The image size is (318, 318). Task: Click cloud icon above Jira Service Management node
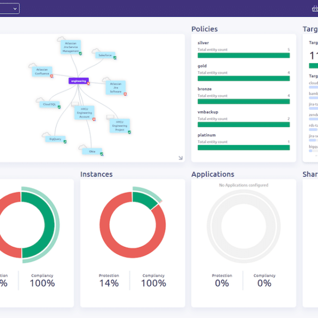tap(61, 39)
